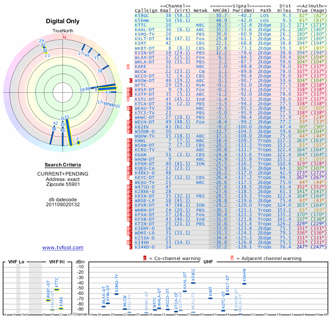Viewport: 331px width, 318px height.
Task: Select callsign KMSP-DT in the table
Action: [x=145, y=90]
